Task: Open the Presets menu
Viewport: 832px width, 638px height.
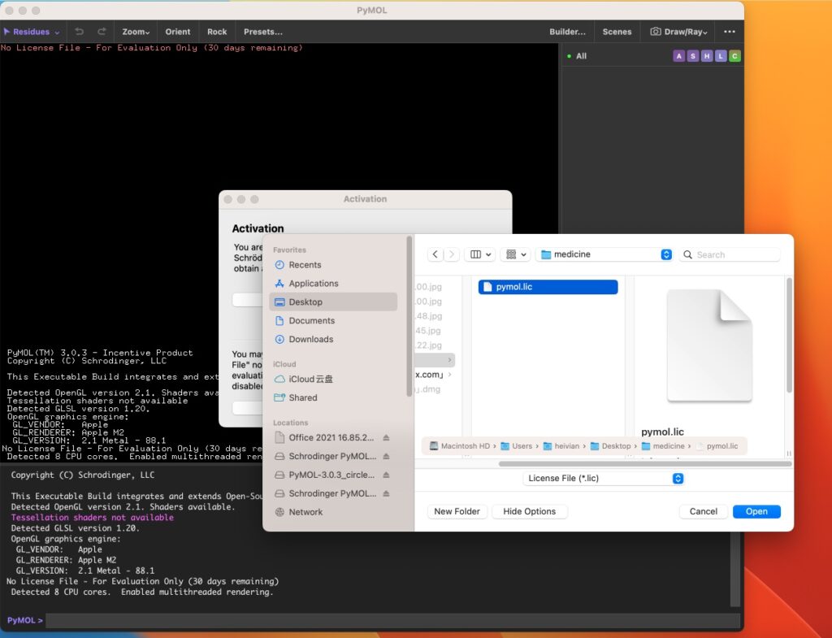Action: [x=262, y=32]
